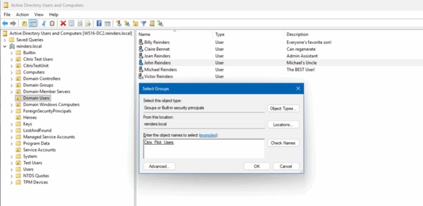Image resolution: width=423 pixels, height=206 pixels.
Task: Click the funnel Filter Options icon
Action: coord(143,24)
